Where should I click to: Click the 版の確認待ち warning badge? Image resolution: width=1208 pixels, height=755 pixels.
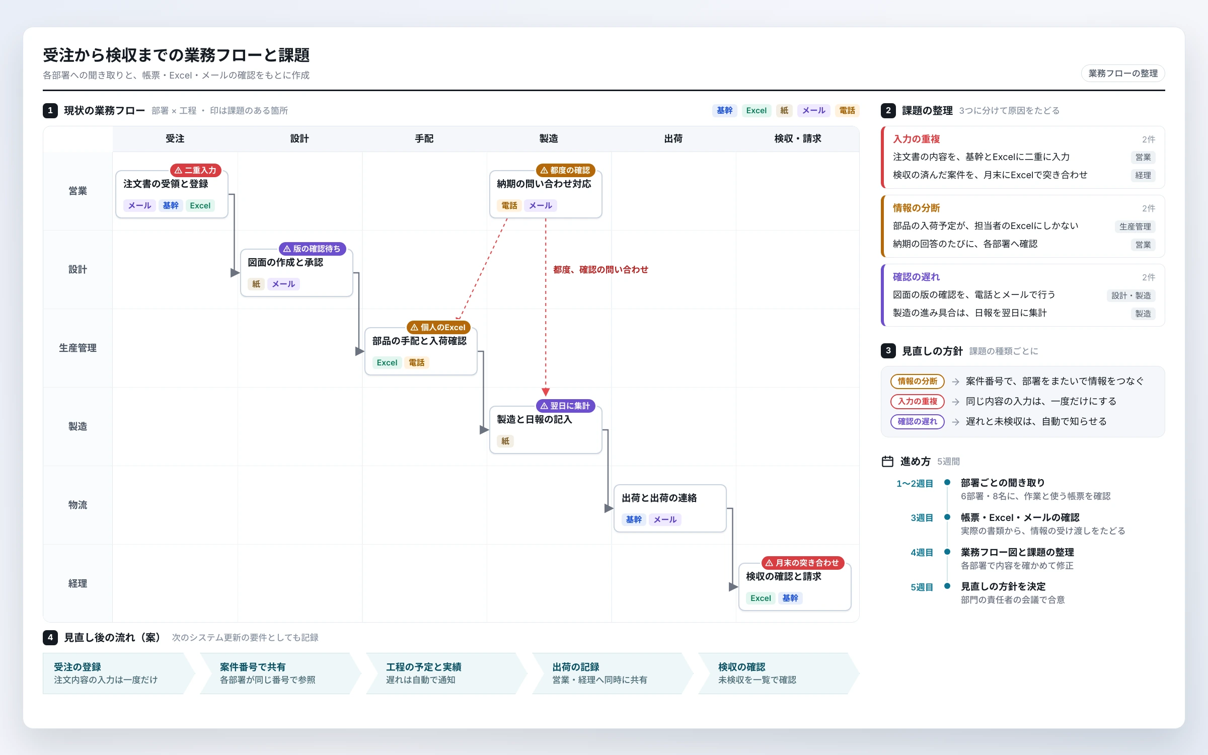pos(312,249)
